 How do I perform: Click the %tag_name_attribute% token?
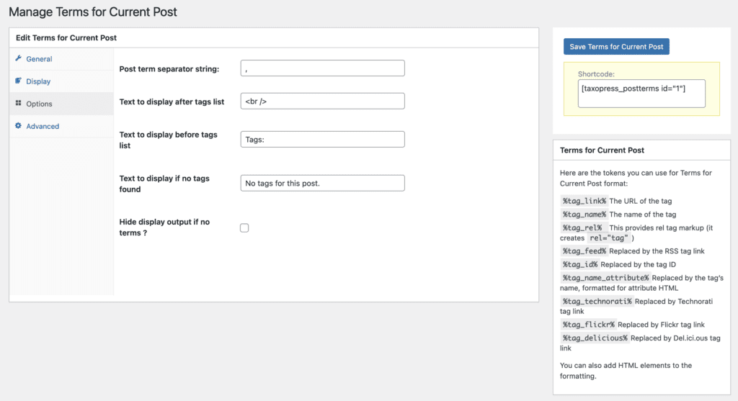tap(605, 278)
